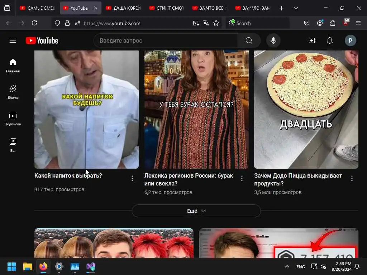The height and width of the screenshot is (275, 367).
Task: Open the account avatar menu
Action: coord(350,40)
